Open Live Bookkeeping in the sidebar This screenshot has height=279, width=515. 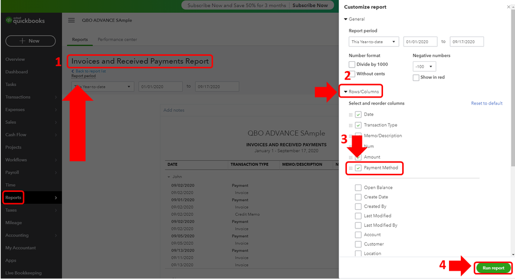pyautogui.click(x=23, y=273)
